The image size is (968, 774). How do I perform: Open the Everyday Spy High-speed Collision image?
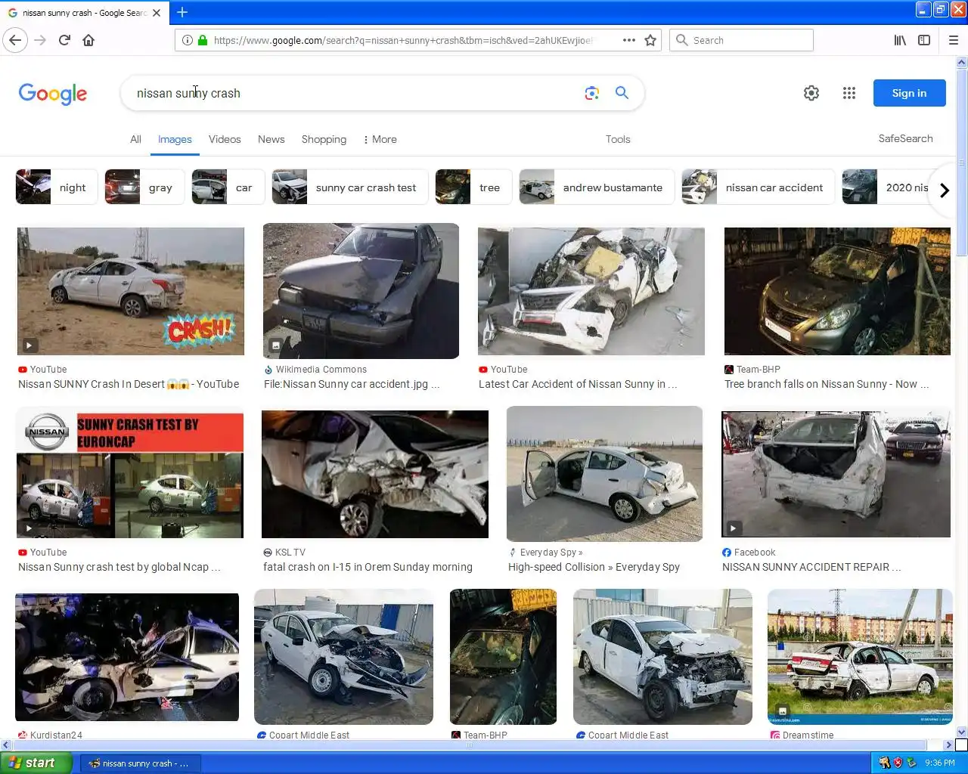604,474
